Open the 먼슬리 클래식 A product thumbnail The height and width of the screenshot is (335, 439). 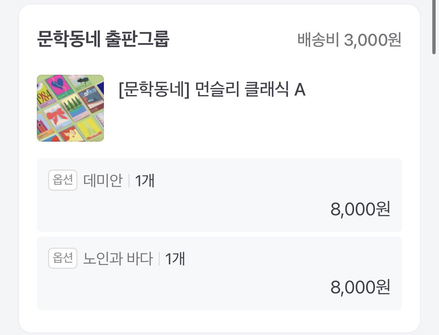point(70,108)
